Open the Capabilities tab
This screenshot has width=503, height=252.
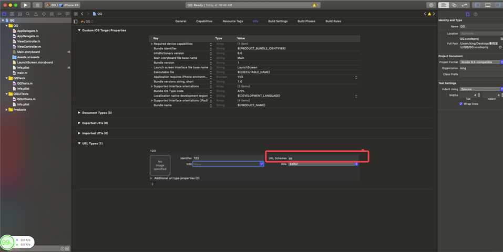204,22
